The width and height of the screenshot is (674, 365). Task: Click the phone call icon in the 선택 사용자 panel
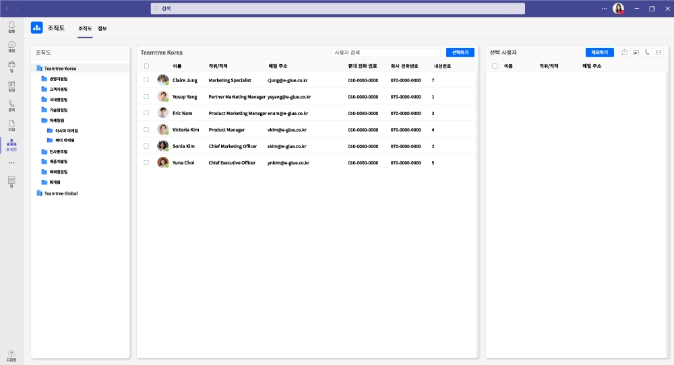click(647, 53)
